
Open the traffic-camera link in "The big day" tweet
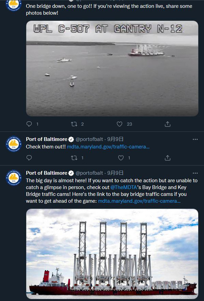[139, 201]
